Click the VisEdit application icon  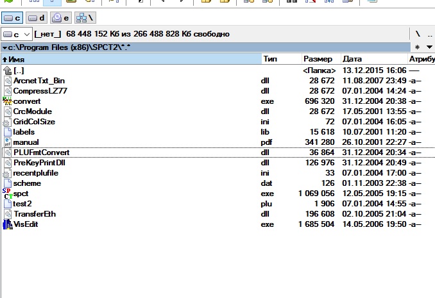click(x=7, y=224)
